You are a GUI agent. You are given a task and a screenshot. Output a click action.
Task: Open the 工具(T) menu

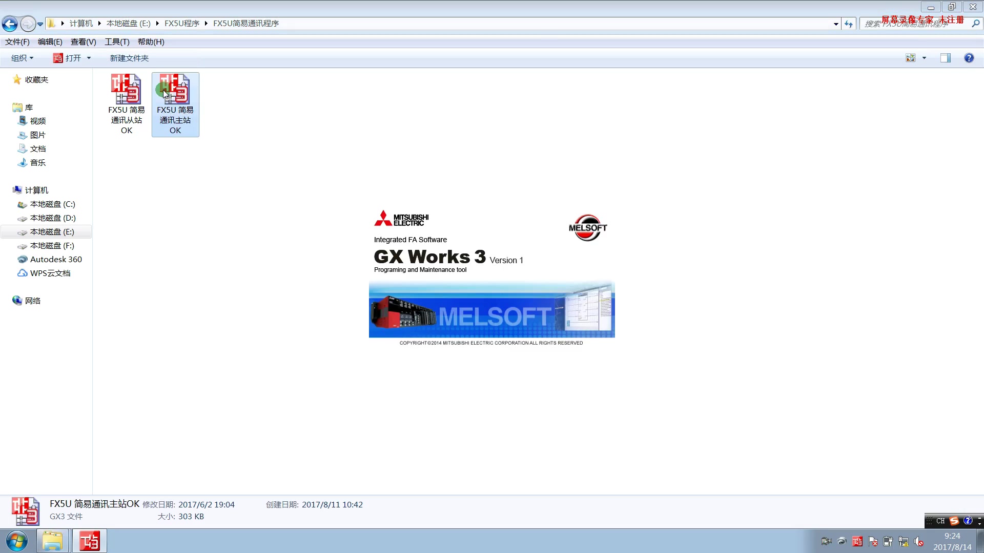pyautogui.click(x=117, y=42)
